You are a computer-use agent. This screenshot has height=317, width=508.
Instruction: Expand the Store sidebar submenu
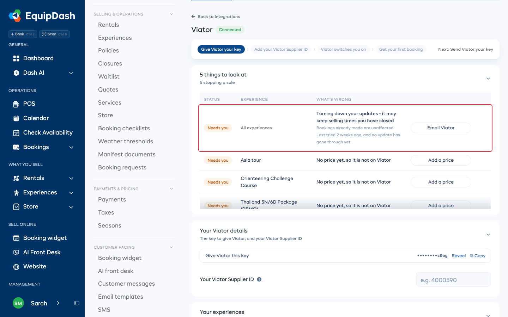pos(71,207)
